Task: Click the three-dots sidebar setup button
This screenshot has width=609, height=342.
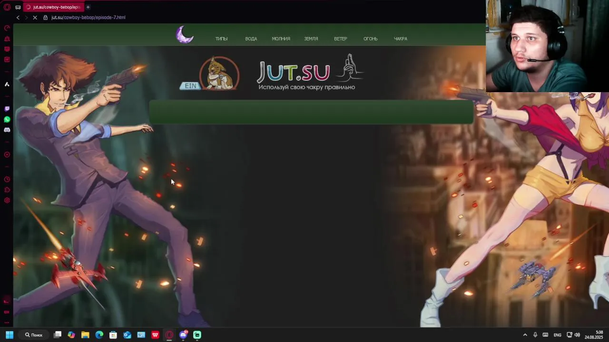Action: click(x=7, y=323)
